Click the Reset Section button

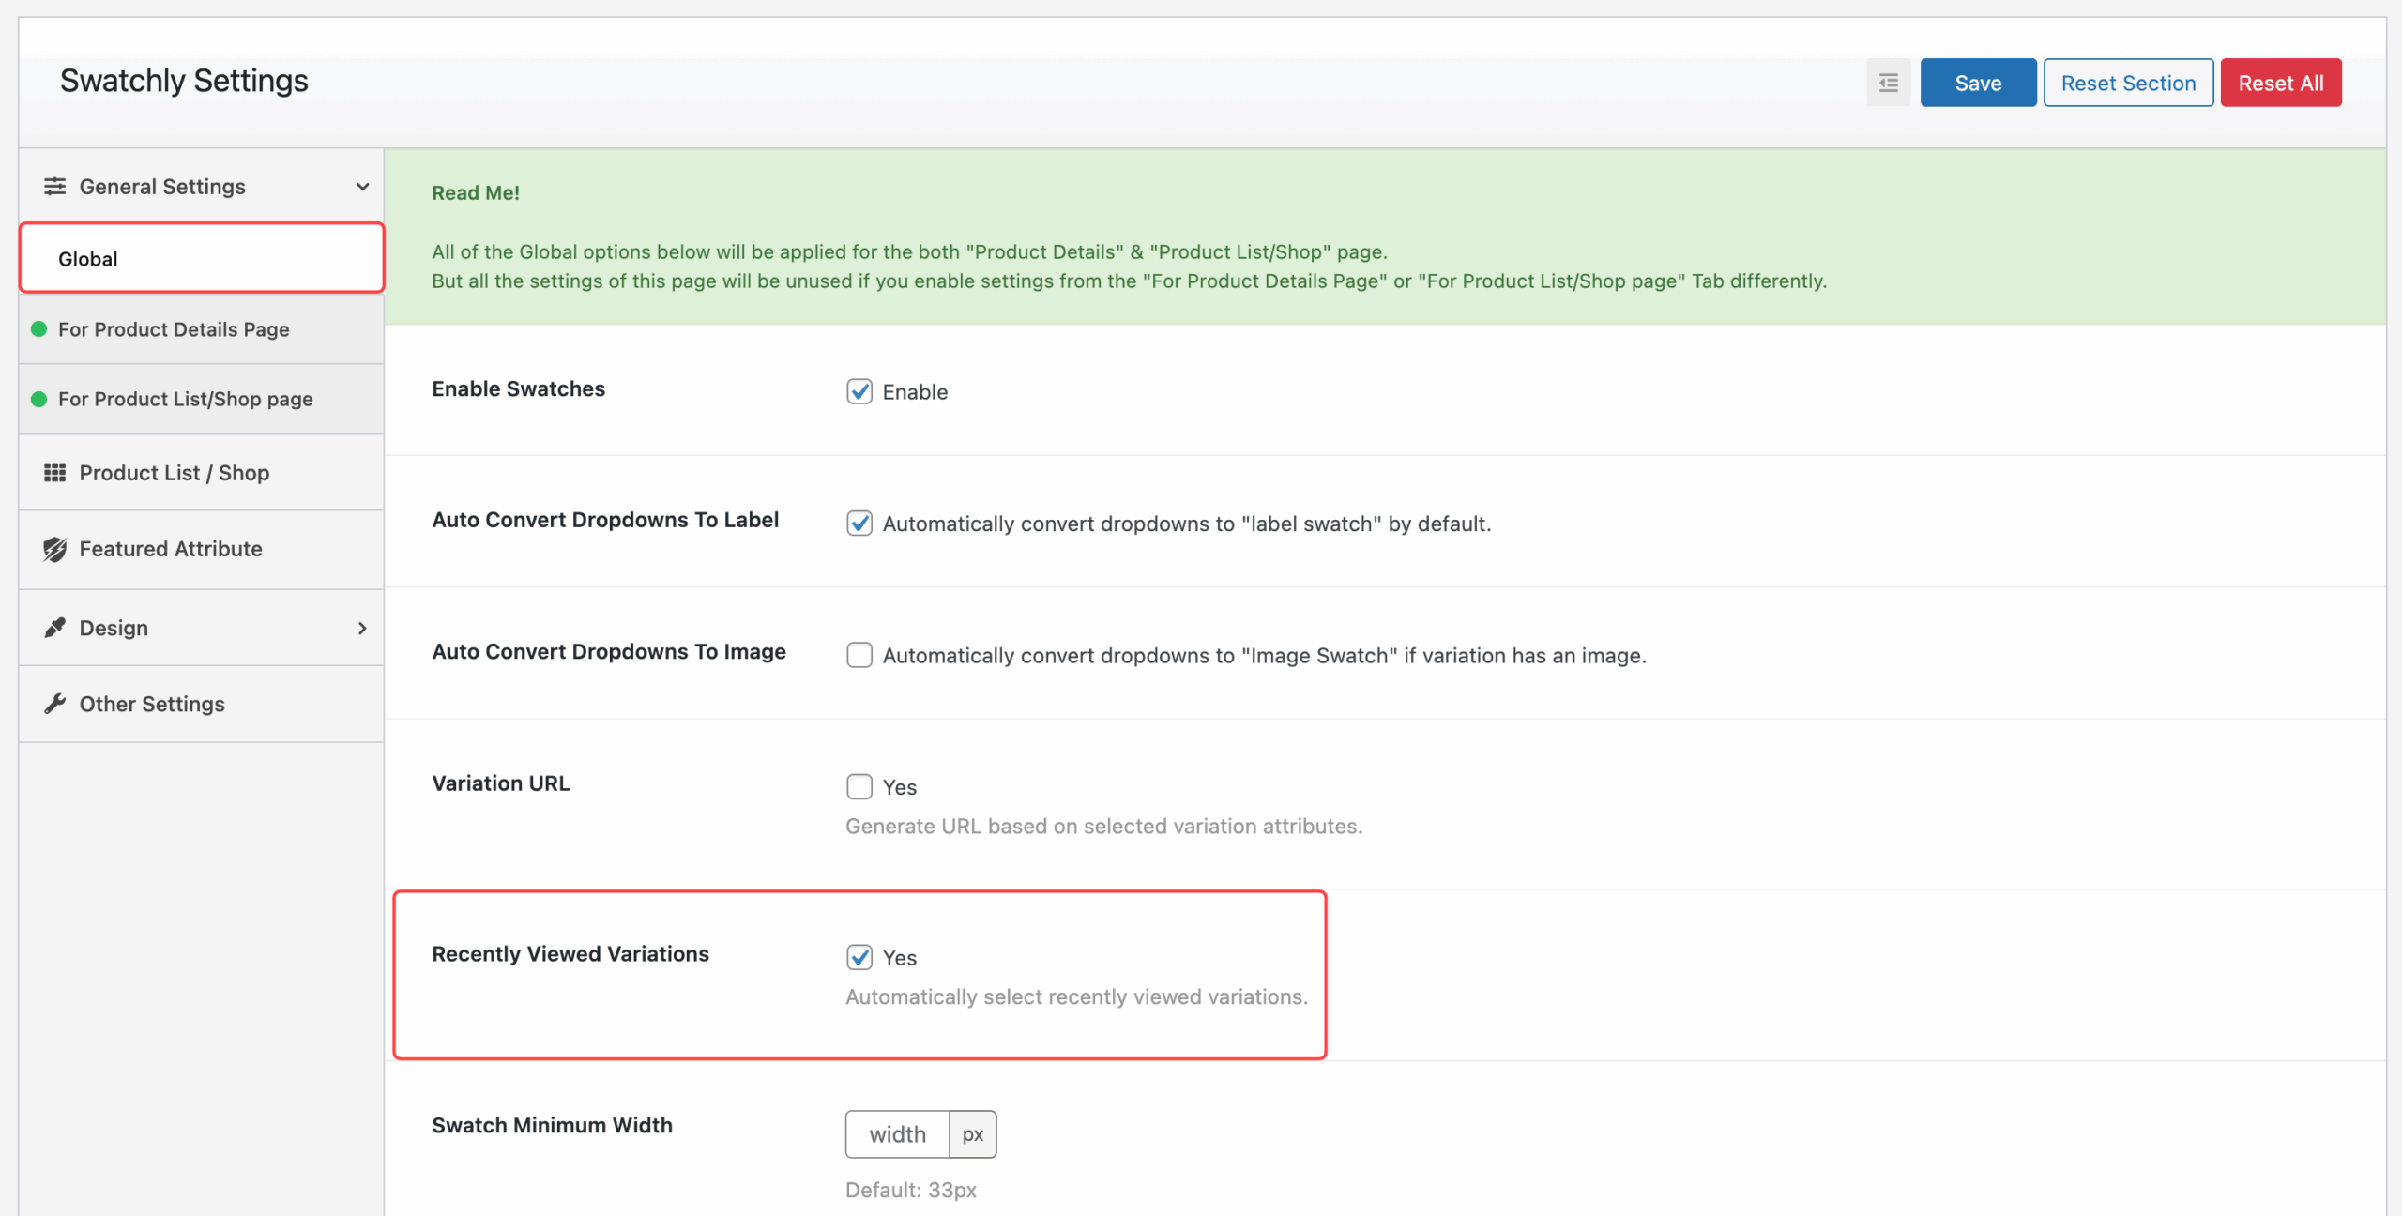tap(2128, 83)
